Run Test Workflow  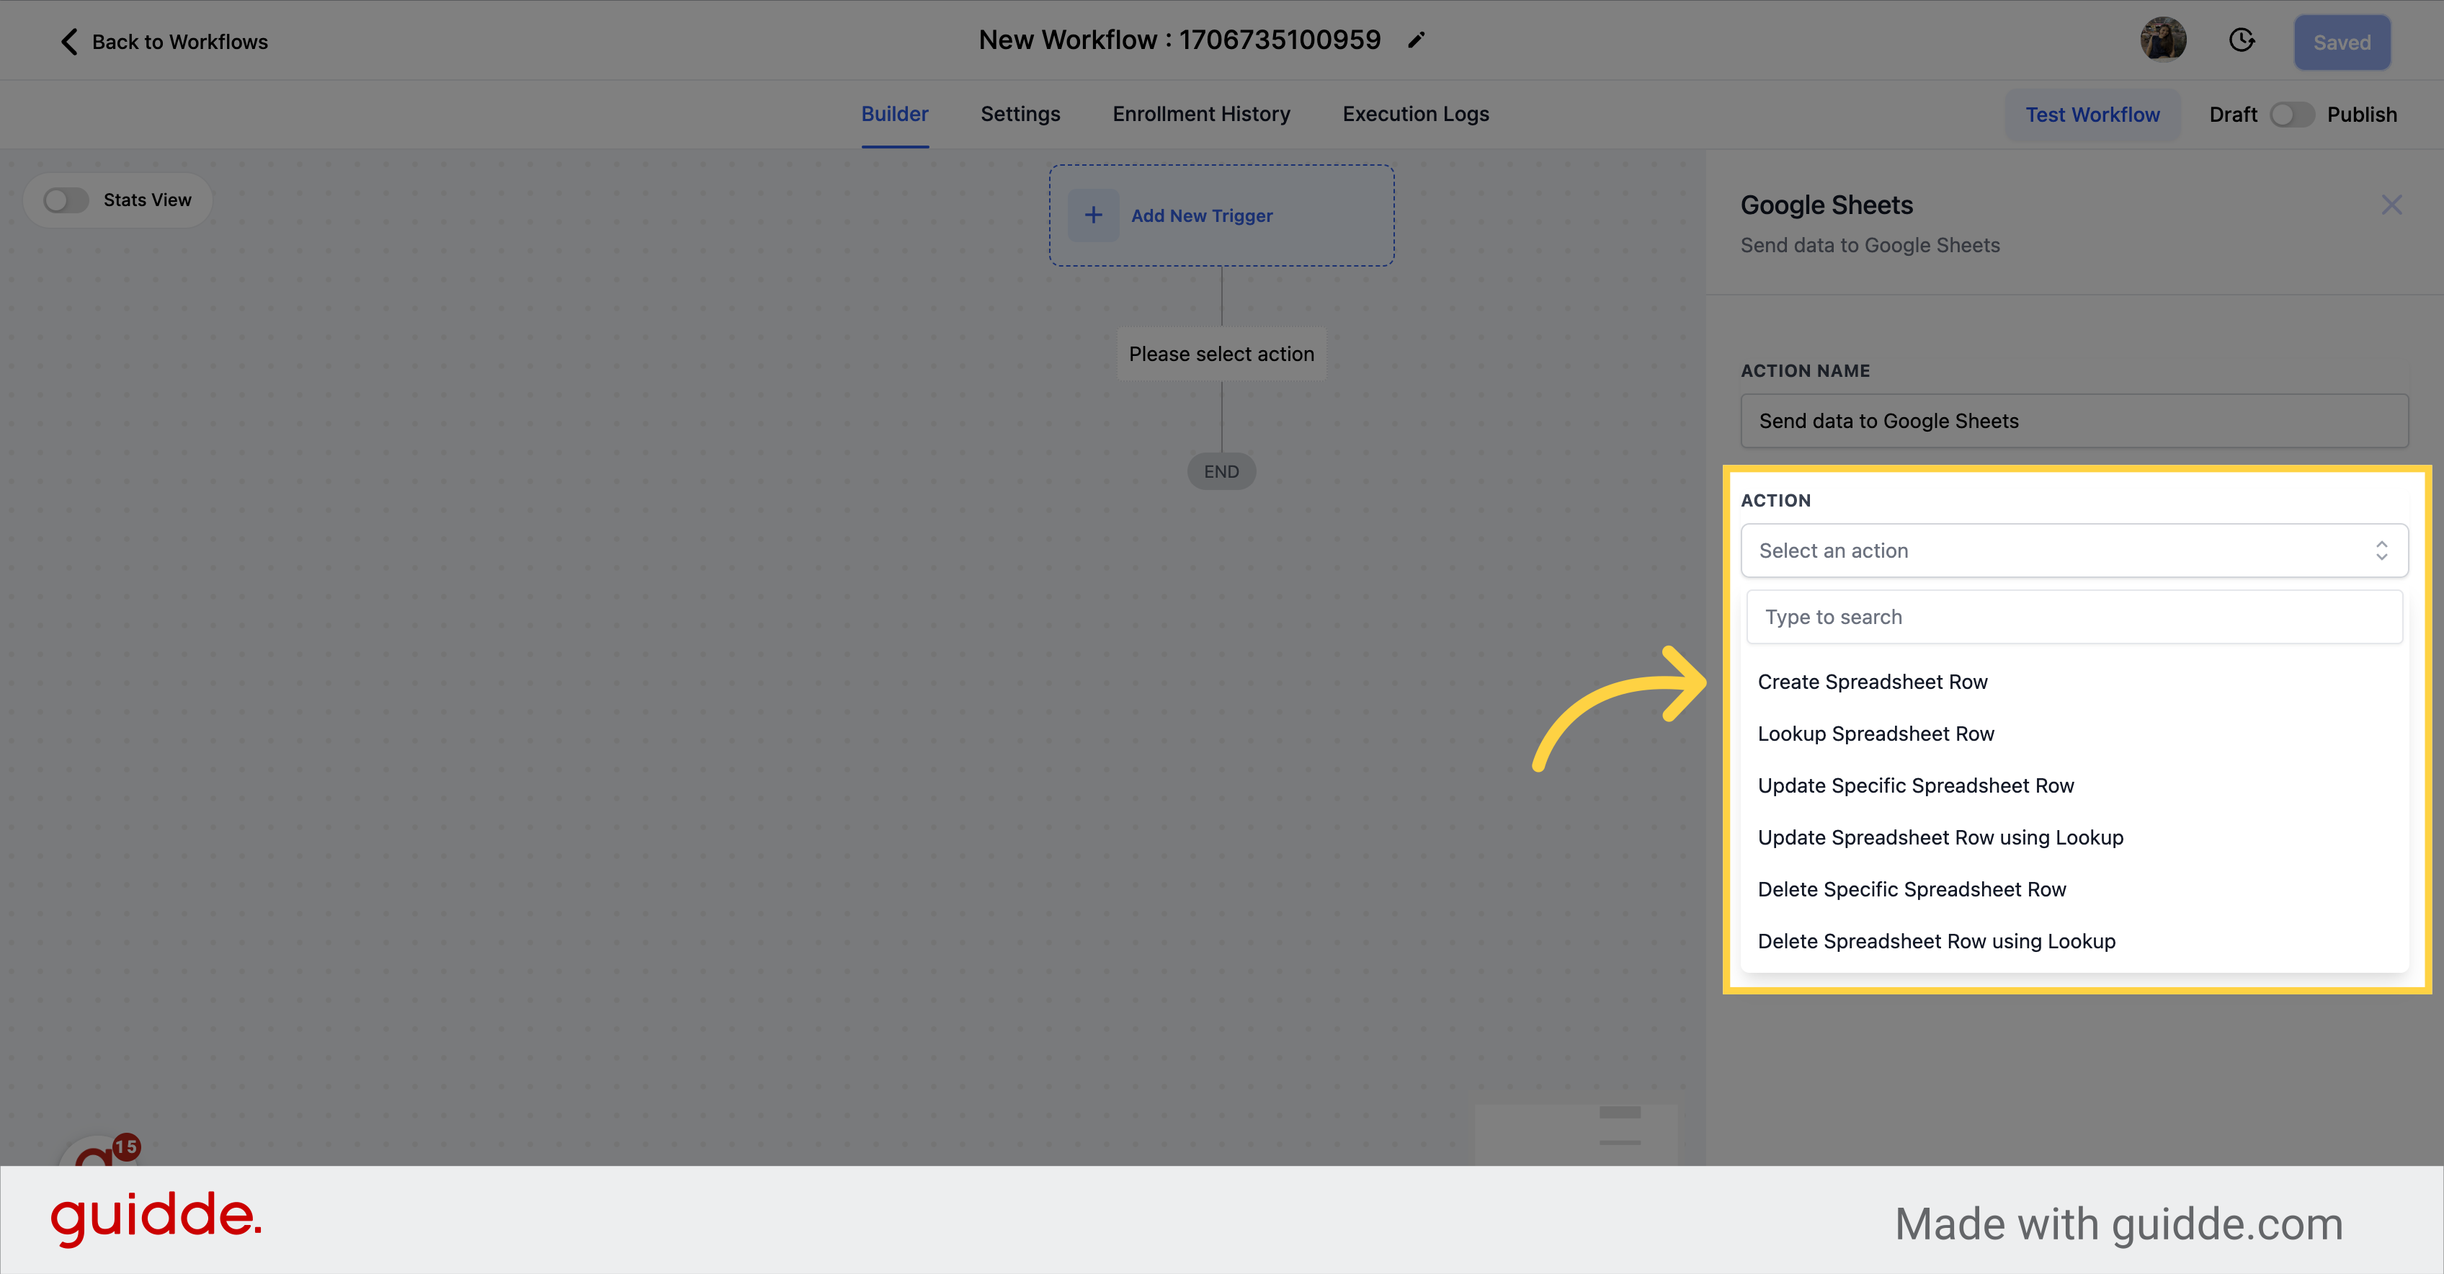tap(2092, 115)
